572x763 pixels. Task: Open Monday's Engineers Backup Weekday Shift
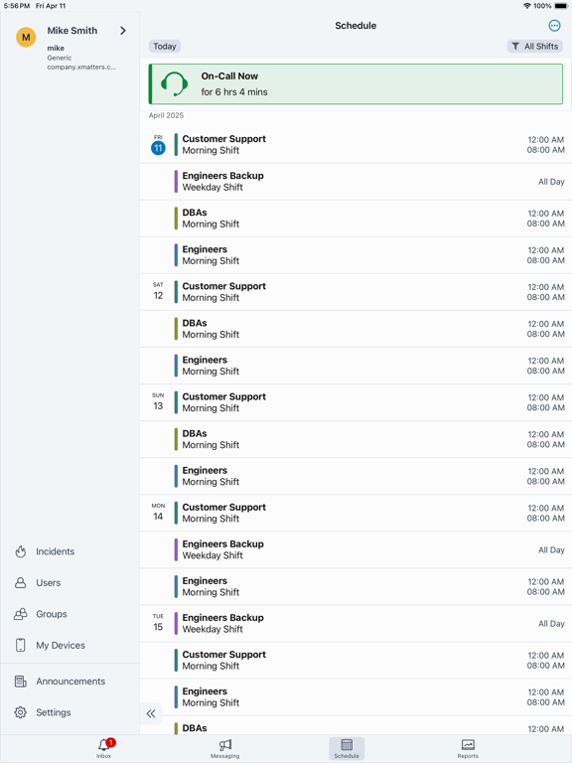pos(356,549)
